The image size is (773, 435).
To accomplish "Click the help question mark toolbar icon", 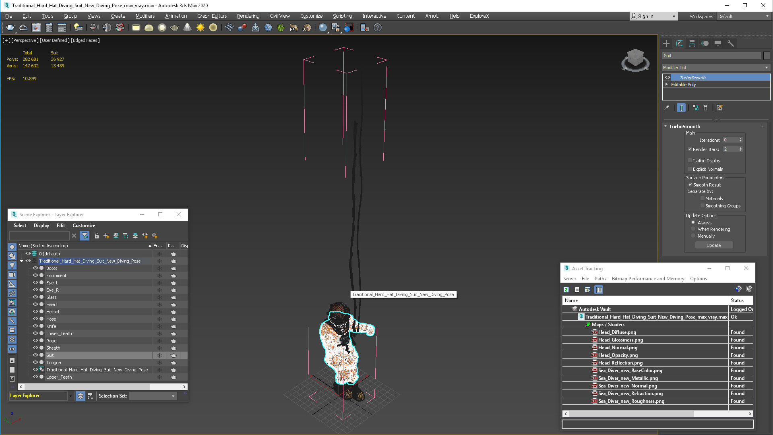I will click(377, 27).
